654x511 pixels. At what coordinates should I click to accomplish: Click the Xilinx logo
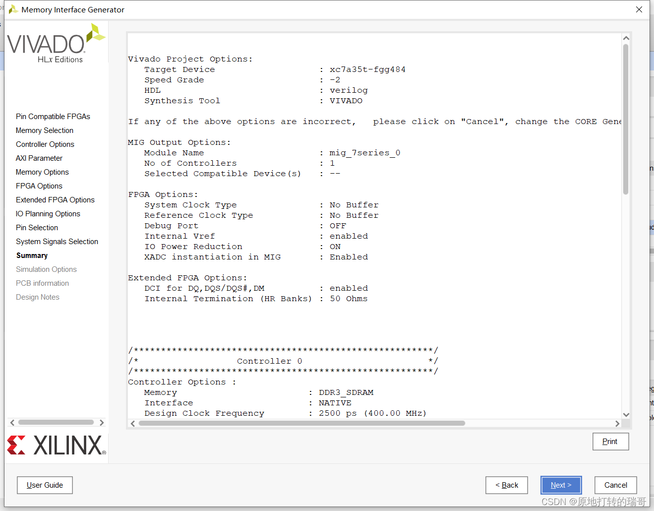pyautogui.click(x=57, y=445)
